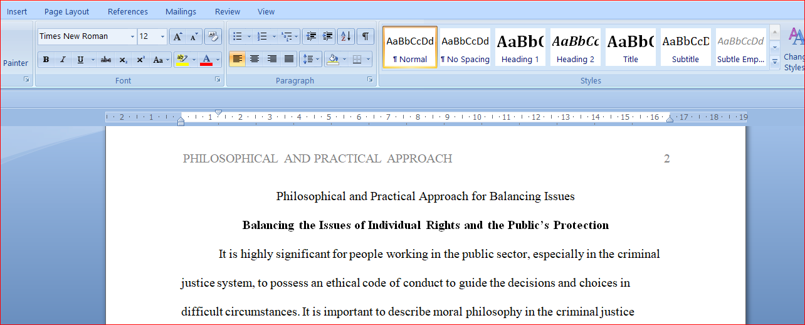Apply the Heading 2 style
Viewport: 805px width, 325px height.
(576, 47)
